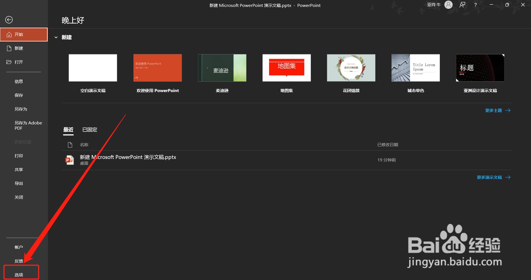
Task: Open recent file 新建 Microsoft PowerPoint 演示文稿.pptx
Action: coord(287,160)
